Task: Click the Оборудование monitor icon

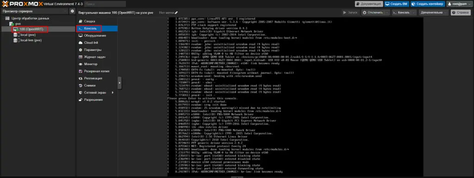Action: point(81,36)
